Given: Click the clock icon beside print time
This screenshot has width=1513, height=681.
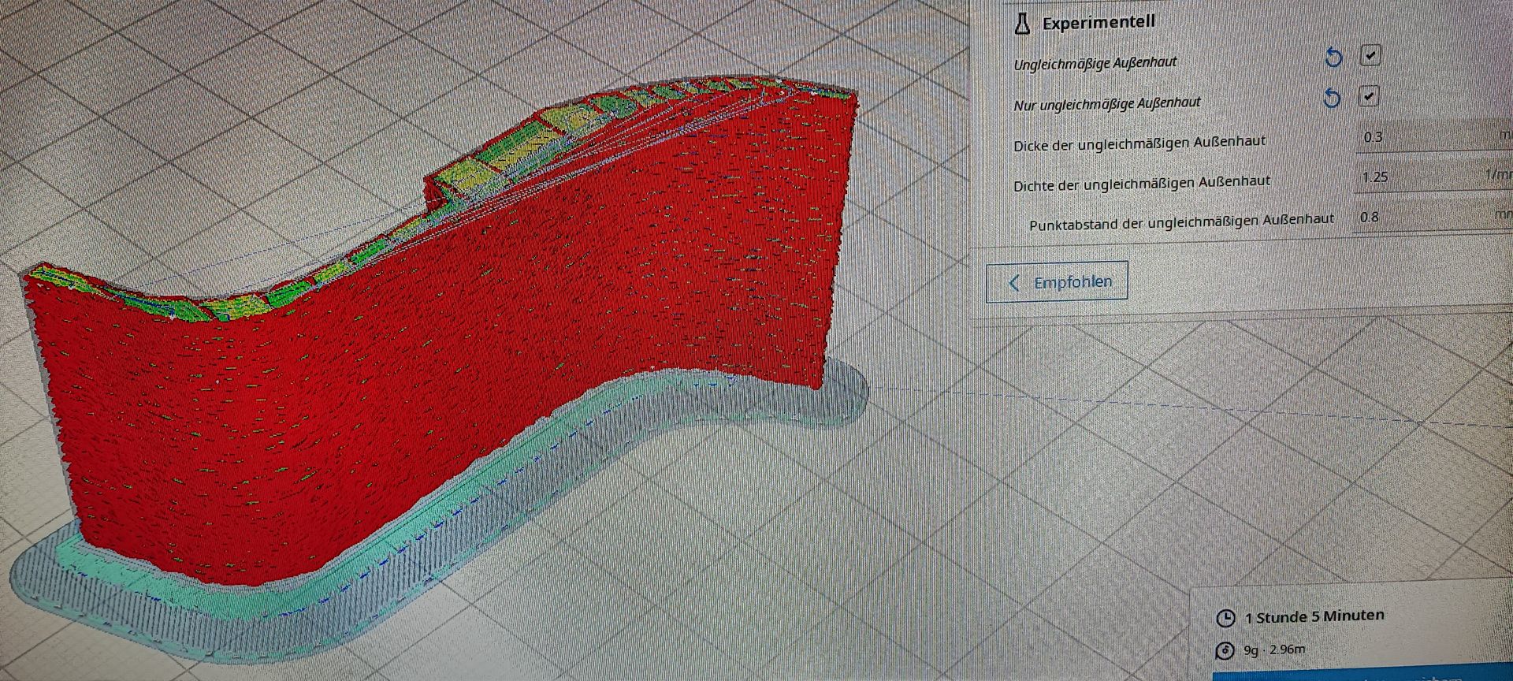Looking at the screenshot, I should coord(1225,619).
